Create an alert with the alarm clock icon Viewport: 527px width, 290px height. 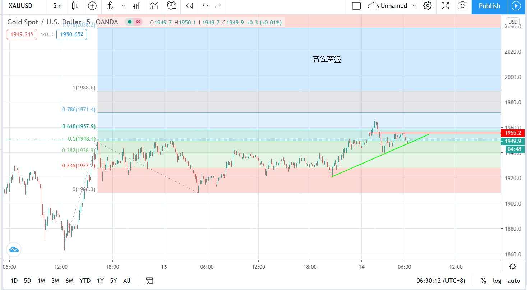point(172,6)
